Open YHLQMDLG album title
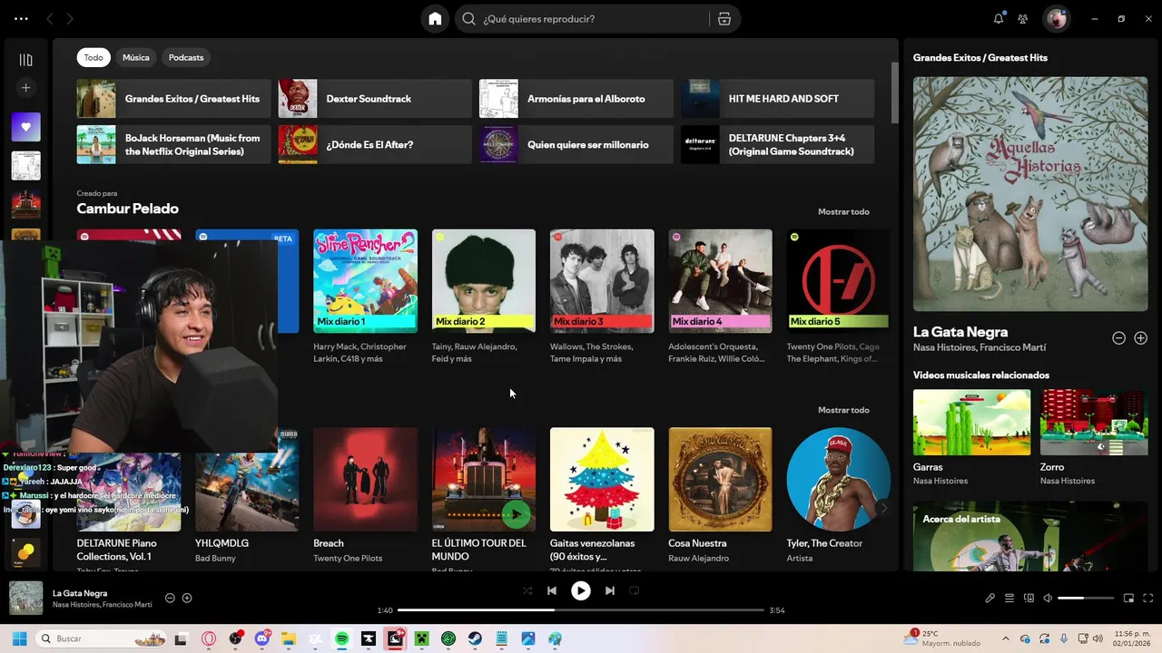The image size is (1162, 653). (222, 543)
